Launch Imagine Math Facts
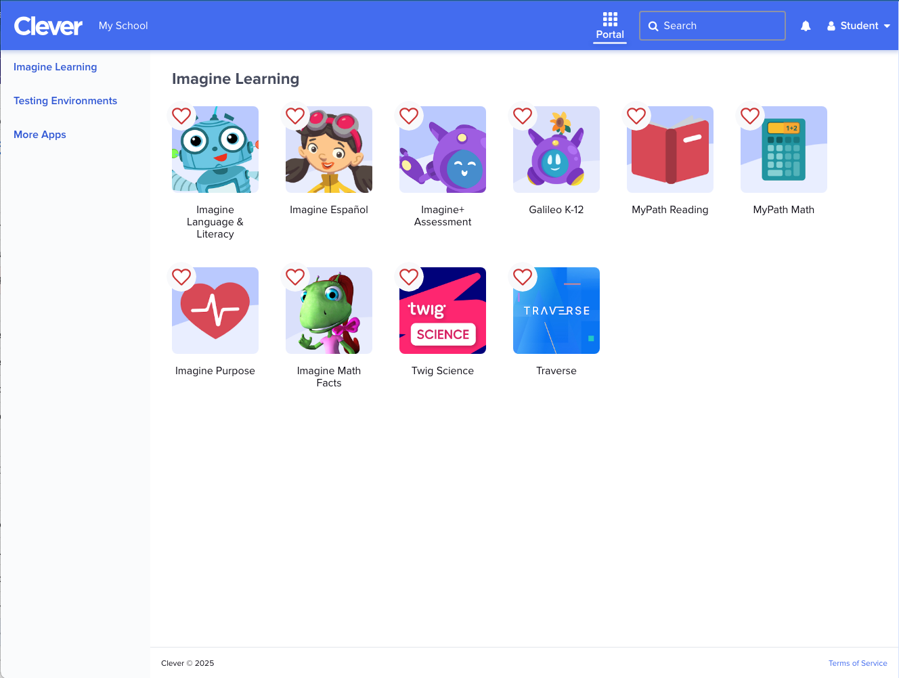This screenshot has width=899, height=678. 328,310
